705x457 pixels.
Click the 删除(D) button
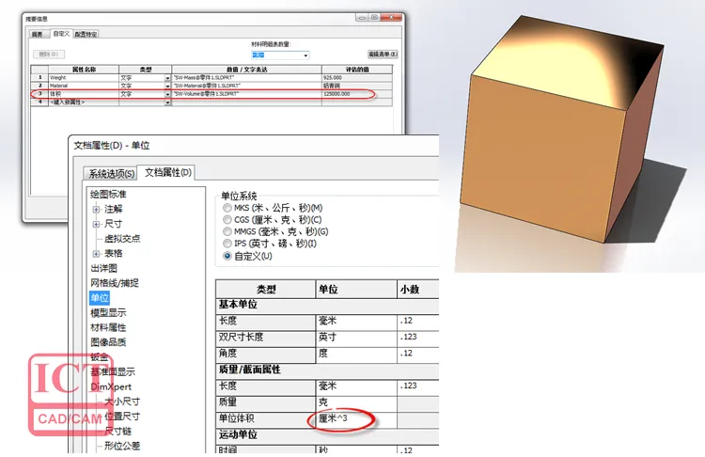pos(49,54)
